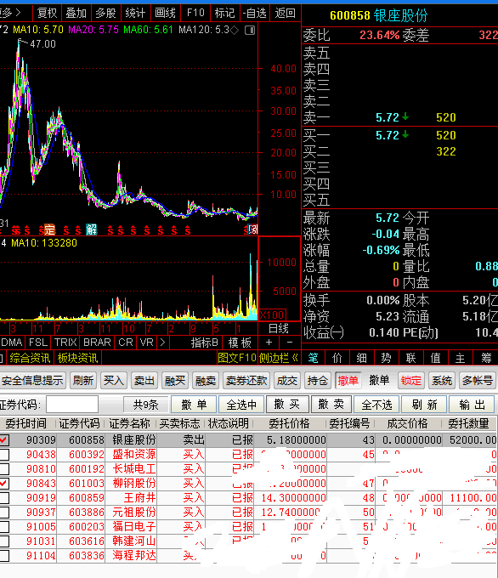The image size is (498, 578).
Task: Click minus to zoom chart out
Action: tap(290, 343)
